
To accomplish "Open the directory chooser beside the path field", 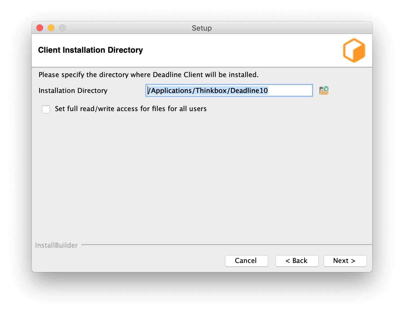I will pos(324,90).
